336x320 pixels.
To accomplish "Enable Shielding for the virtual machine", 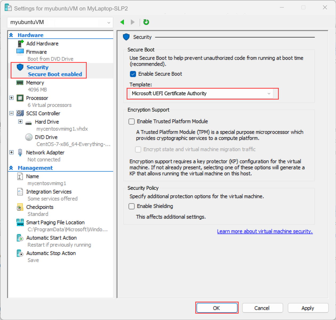I will [131, 206].
